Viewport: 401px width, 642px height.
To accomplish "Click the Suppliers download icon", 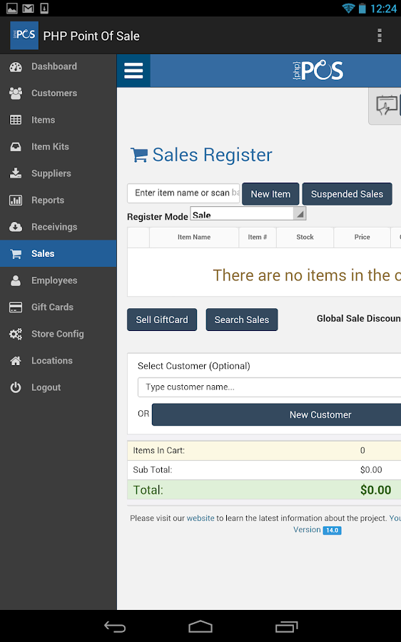I will 16,173.
